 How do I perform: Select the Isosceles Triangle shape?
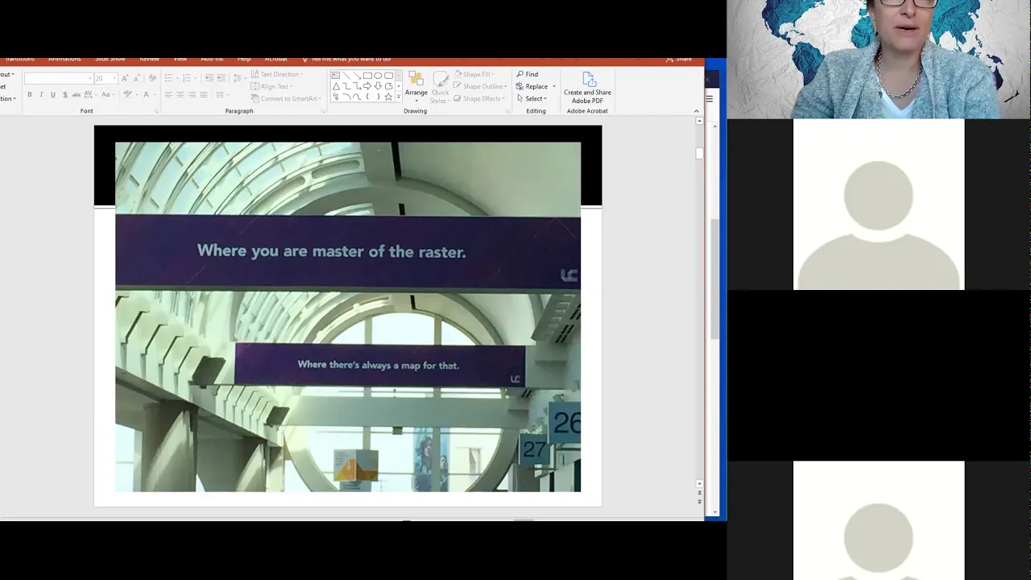pos(336,86)
